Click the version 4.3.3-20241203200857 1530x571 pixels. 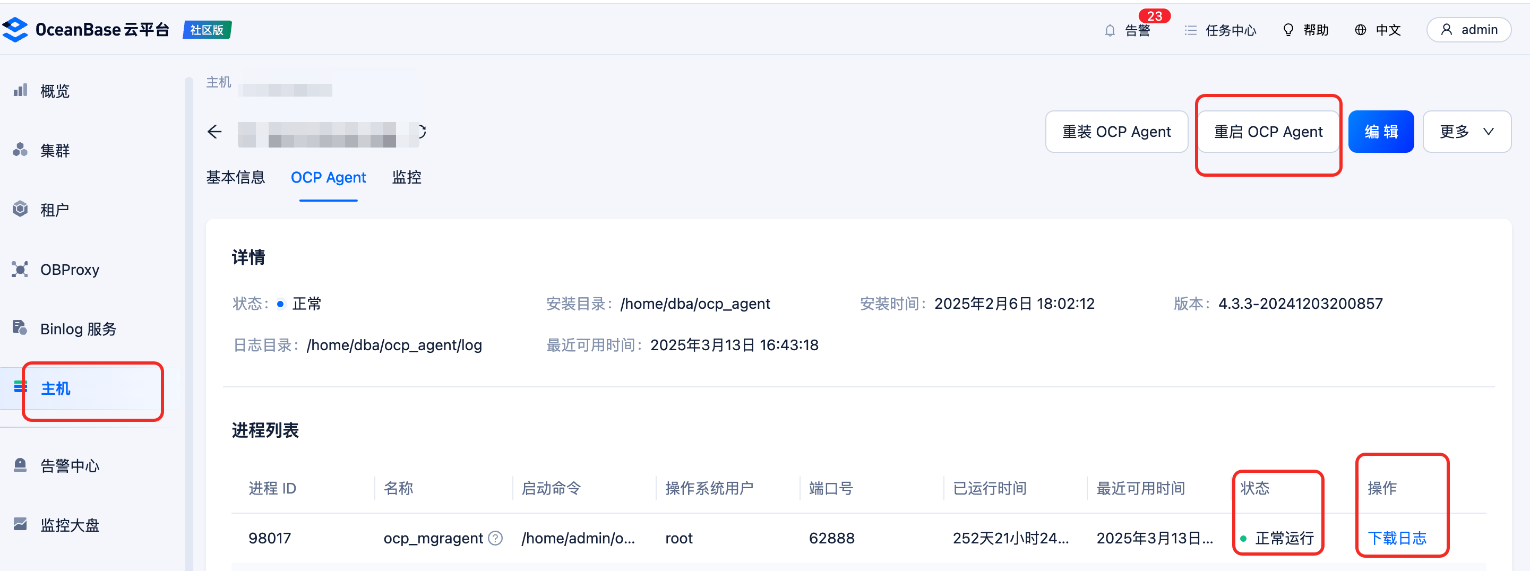(x=1300, y=304)
